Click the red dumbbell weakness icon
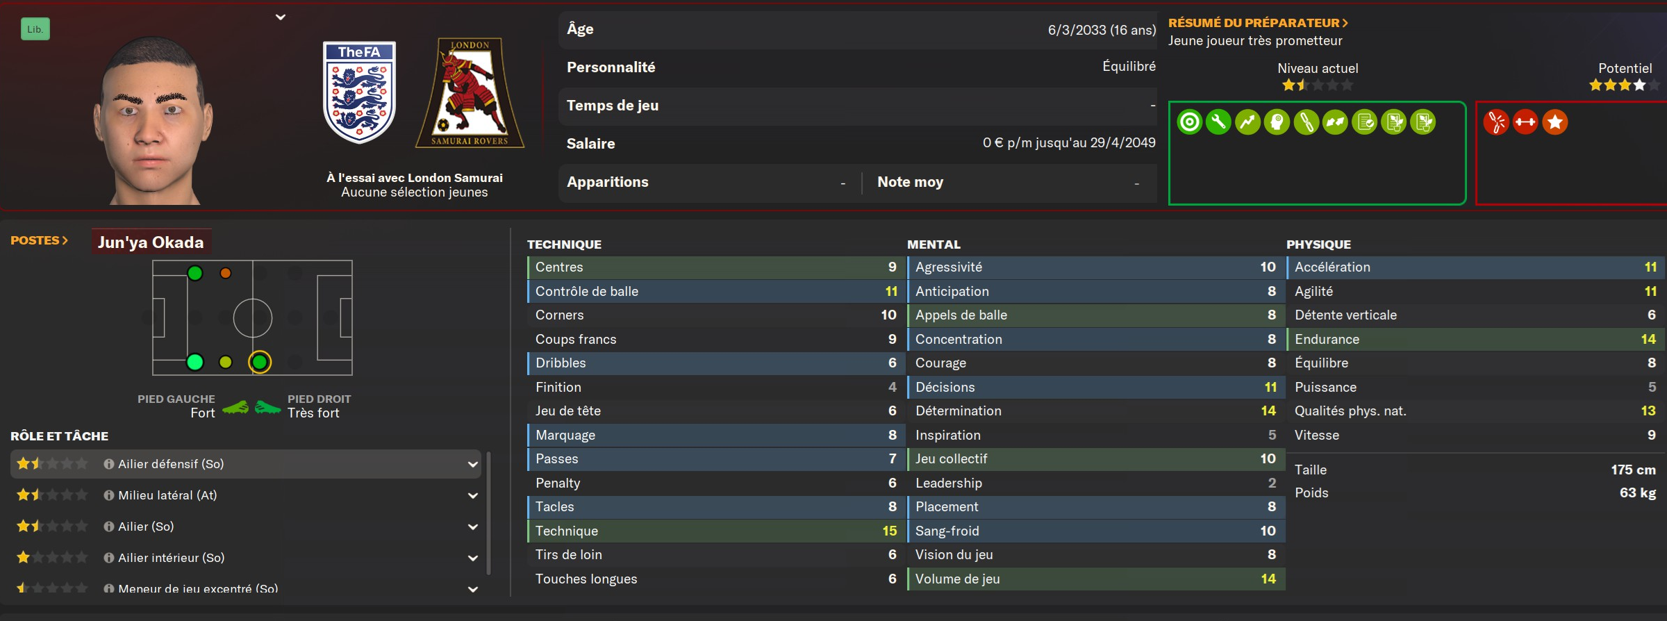Image resolution: width=1667 pixels, height=621 pixels. point(1525,122)
